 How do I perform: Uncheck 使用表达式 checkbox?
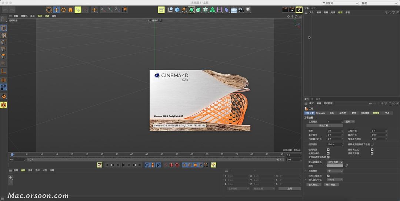[372, 150]
